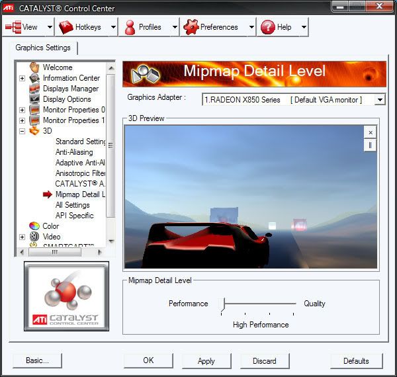Click the Video film reel icon

[x=34, y=236]
